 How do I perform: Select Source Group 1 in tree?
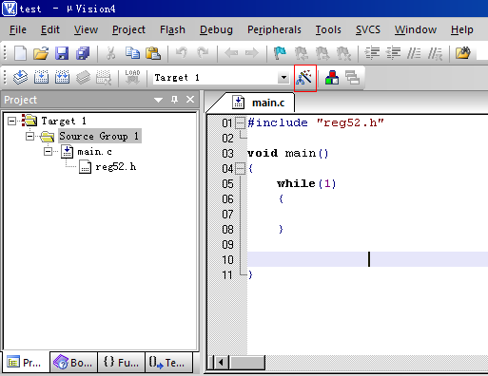(x=100, y=137)
